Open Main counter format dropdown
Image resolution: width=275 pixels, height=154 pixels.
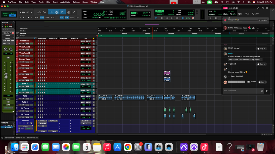click(x=106, y=12)
